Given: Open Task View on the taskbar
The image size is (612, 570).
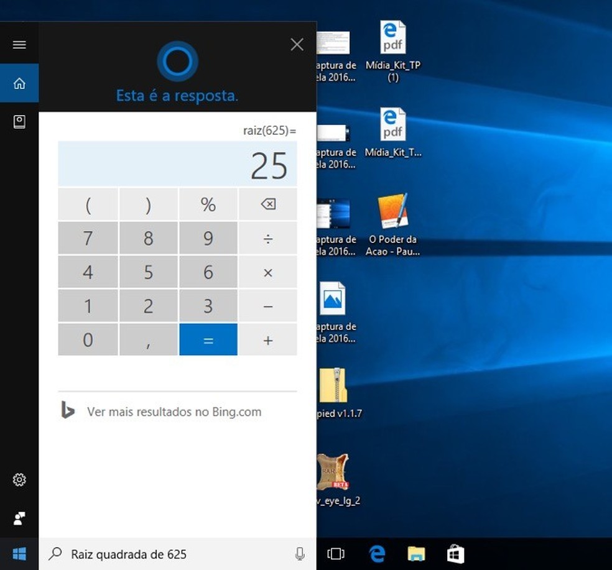Looking at the screenshot, I should click(336, 554).
